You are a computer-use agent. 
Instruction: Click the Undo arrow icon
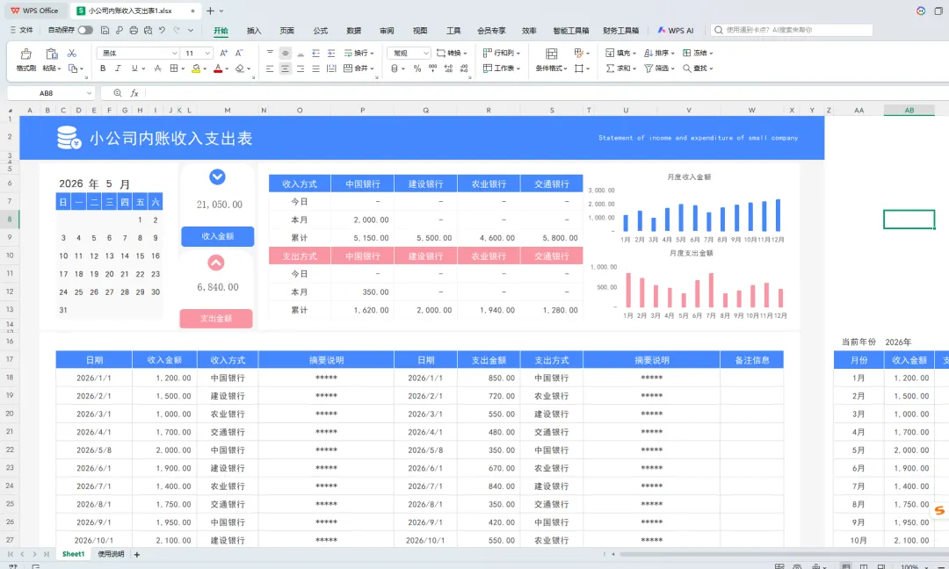(x=163, y=30)
